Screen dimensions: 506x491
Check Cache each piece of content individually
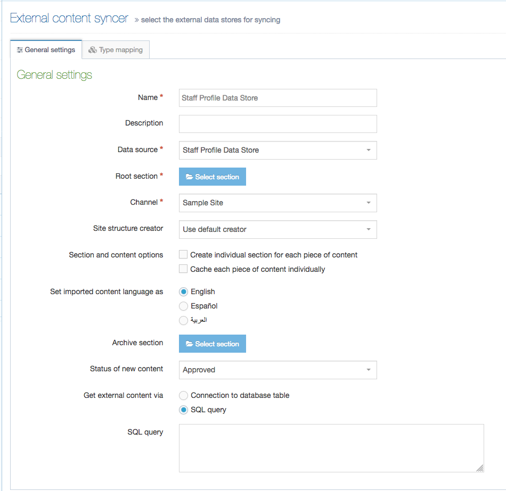coord(183,269)
